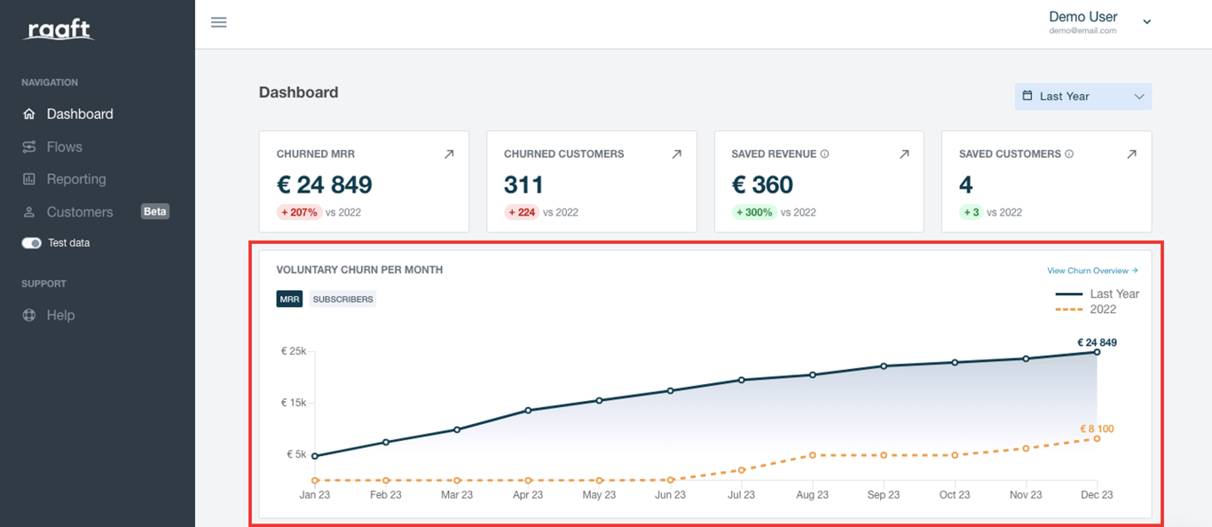
Task: Click Saved Revenue info icon
Action: [x=824, y=154]
